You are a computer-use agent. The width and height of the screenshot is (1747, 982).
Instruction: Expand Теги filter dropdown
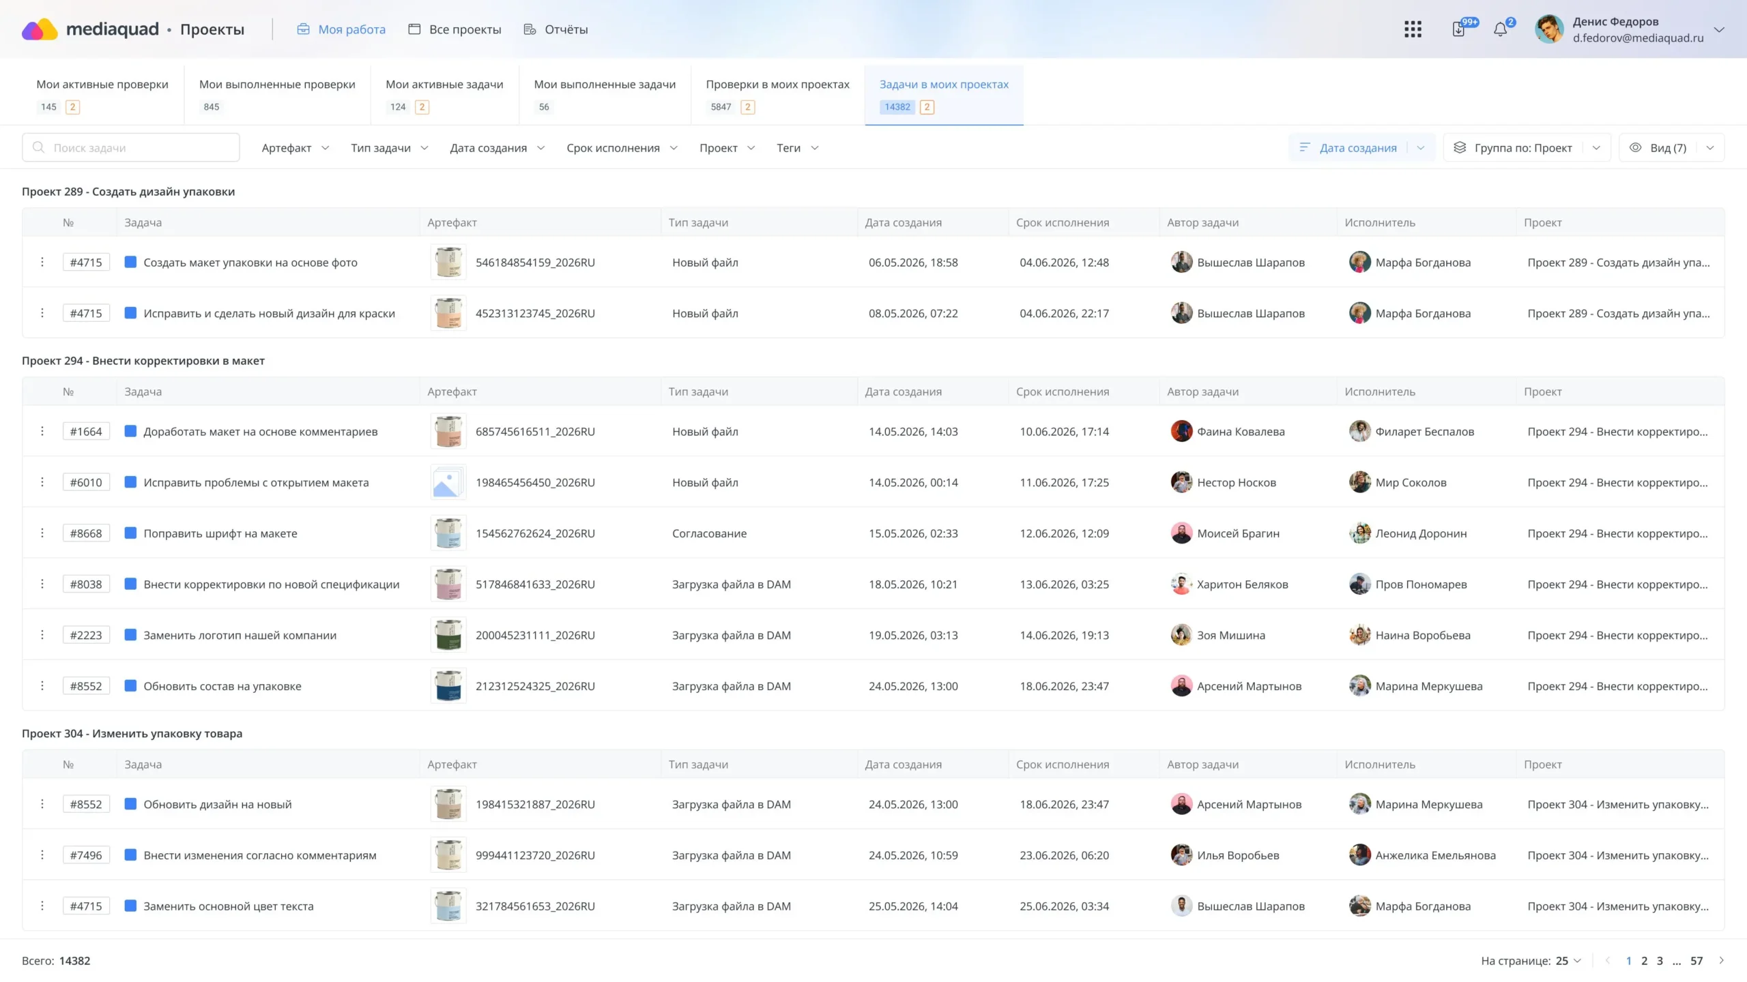(797, 147)
